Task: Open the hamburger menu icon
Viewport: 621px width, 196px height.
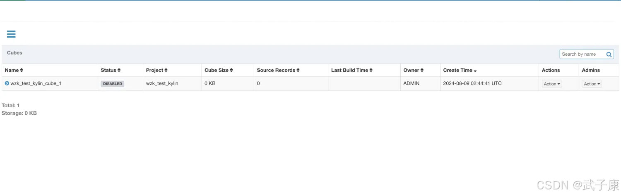Action: click(x=11, y=34)
